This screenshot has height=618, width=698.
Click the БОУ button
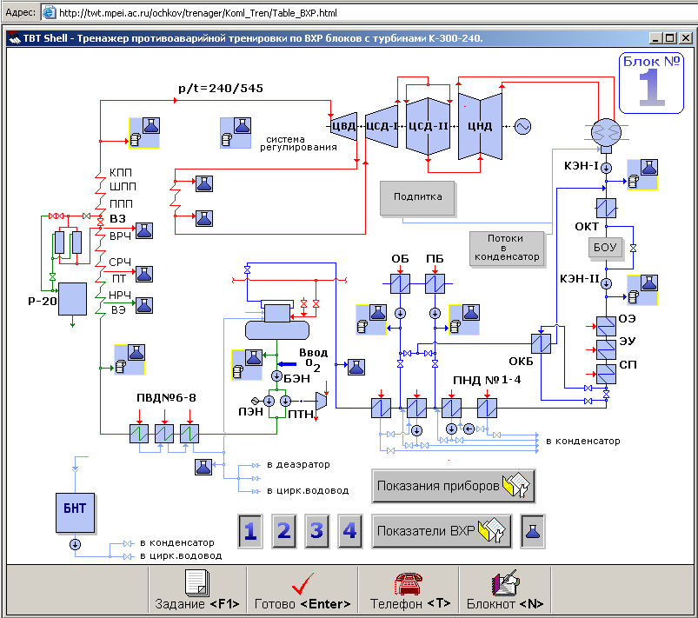coord(605,248)
